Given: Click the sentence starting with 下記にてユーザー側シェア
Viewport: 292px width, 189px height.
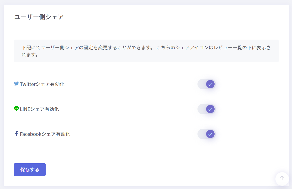Looking at the screenshot, I should [x=87, y=47].
